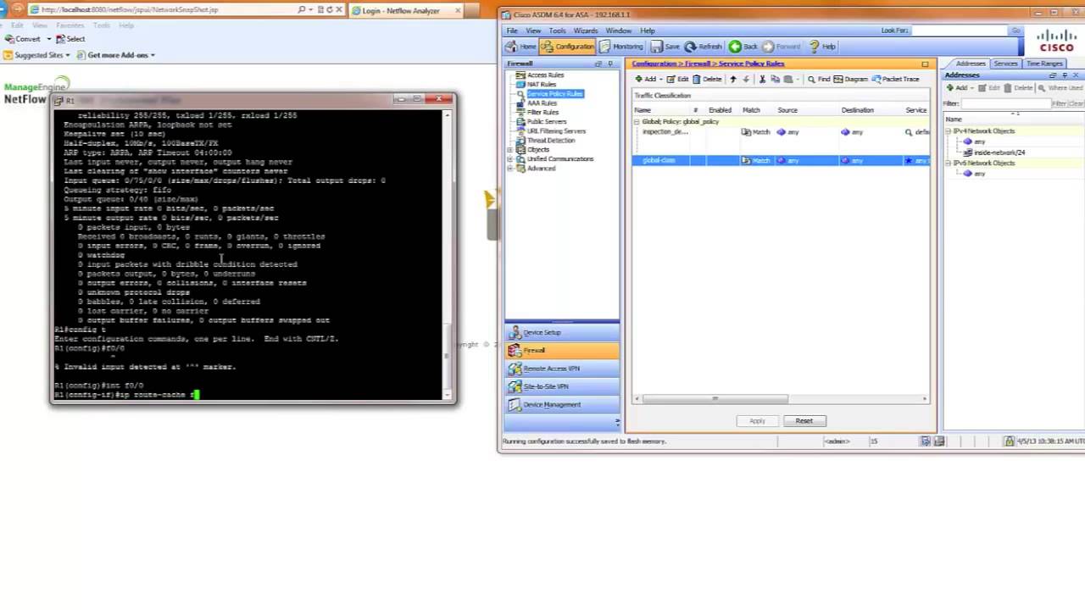The width and height of the screenshot is (1085, 610).
Task: Collapse the Global Policy global_policy group
Action: (x=637, y=122)
